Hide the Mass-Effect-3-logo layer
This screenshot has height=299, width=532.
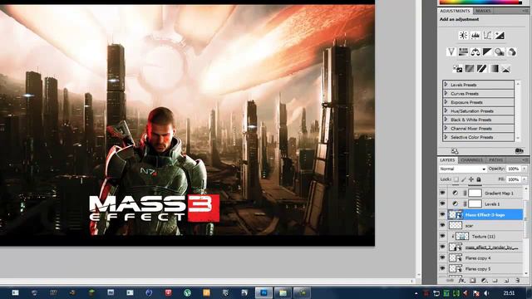pos(442,214)
